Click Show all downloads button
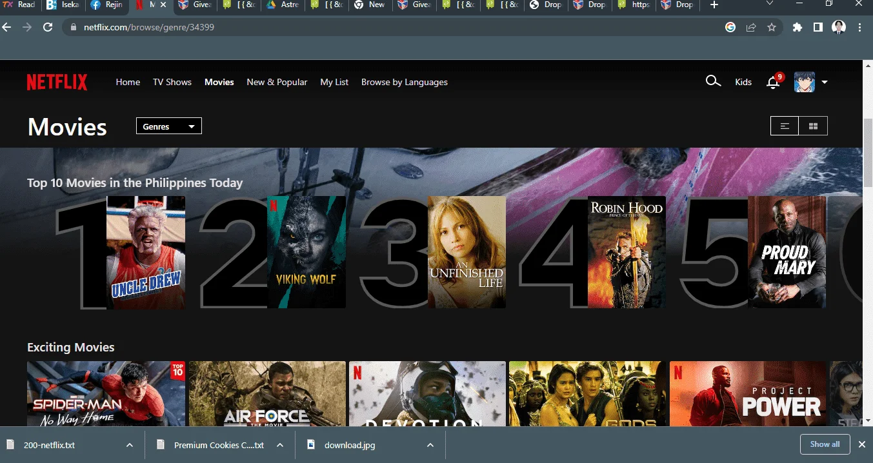The width and height of the screenshot is (873, 463). (825, 444)
